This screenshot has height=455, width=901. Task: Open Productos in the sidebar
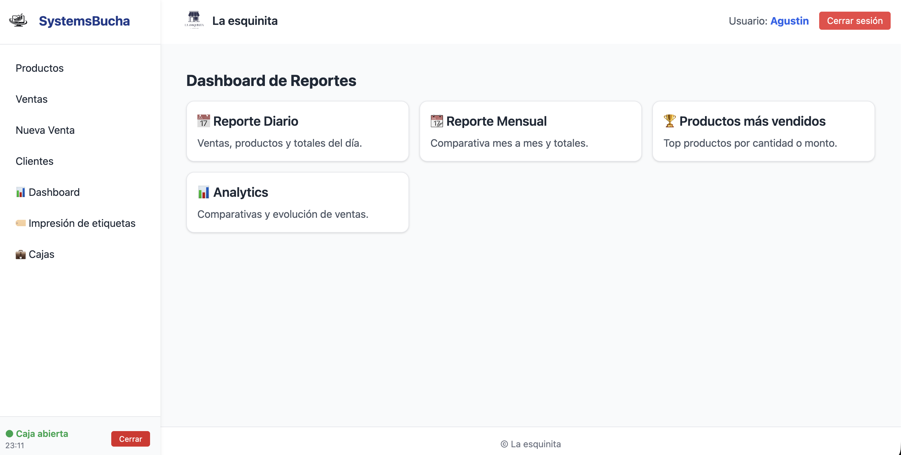39,68
